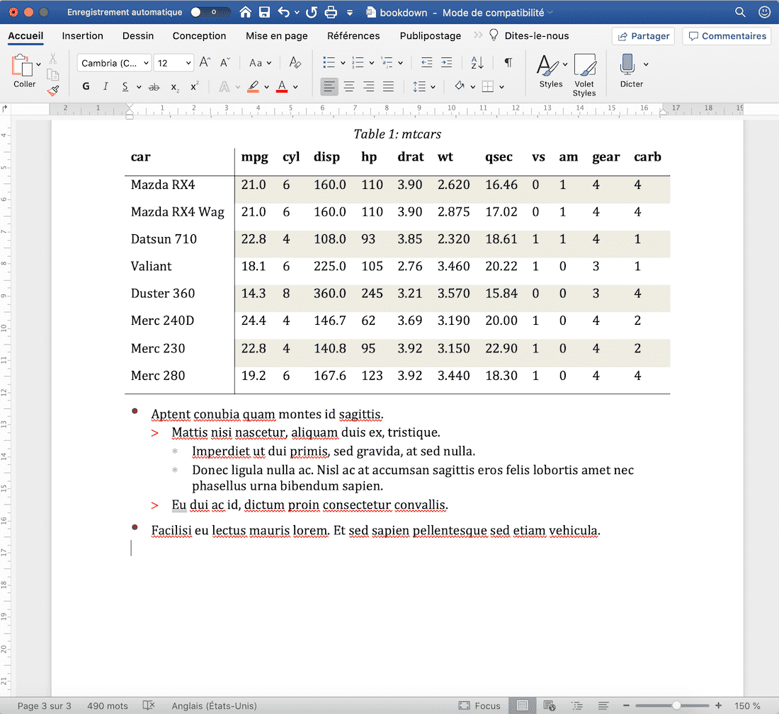The image size is (779, 714).
Task: Increase font size with the large A icon
Action: pos(205,62)
